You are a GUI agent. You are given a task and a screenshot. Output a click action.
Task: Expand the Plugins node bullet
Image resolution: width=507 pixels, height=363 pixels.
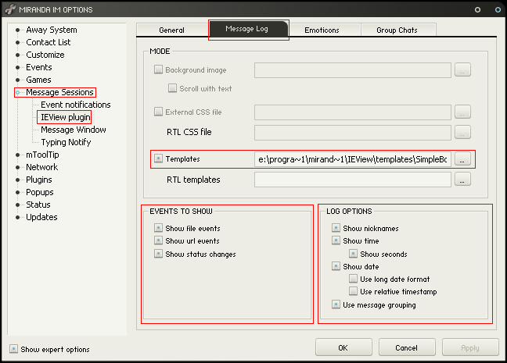click(x=18, y=180)
